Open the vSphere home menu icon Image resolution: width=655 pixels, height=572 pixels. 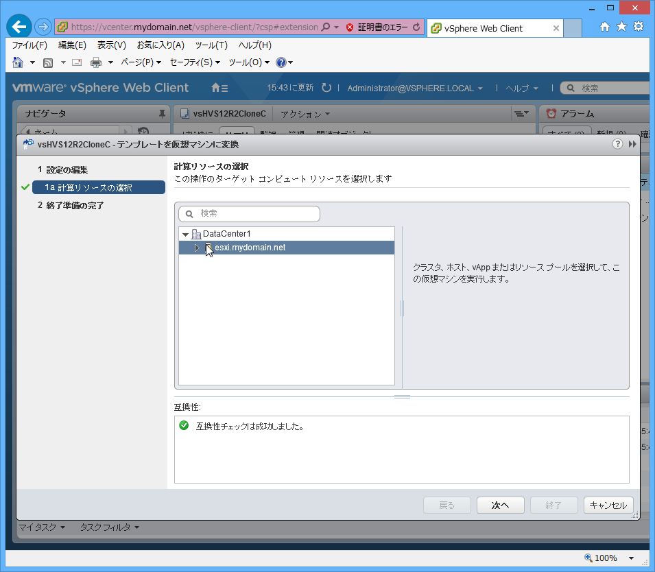219,88
